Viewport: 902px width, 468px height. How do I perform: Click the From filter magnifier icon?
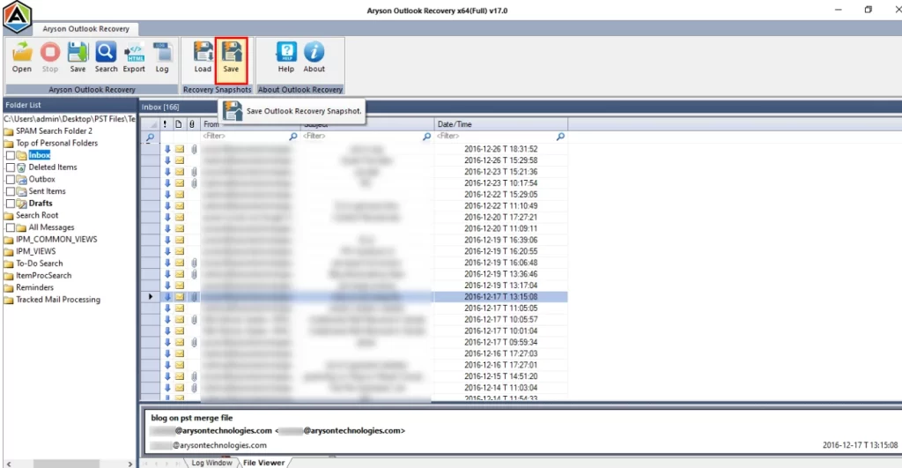pos(292,137)
